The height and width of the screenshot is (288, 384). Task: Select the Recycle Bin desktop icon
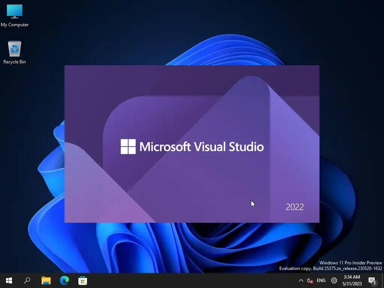click(x=15, y=52)
